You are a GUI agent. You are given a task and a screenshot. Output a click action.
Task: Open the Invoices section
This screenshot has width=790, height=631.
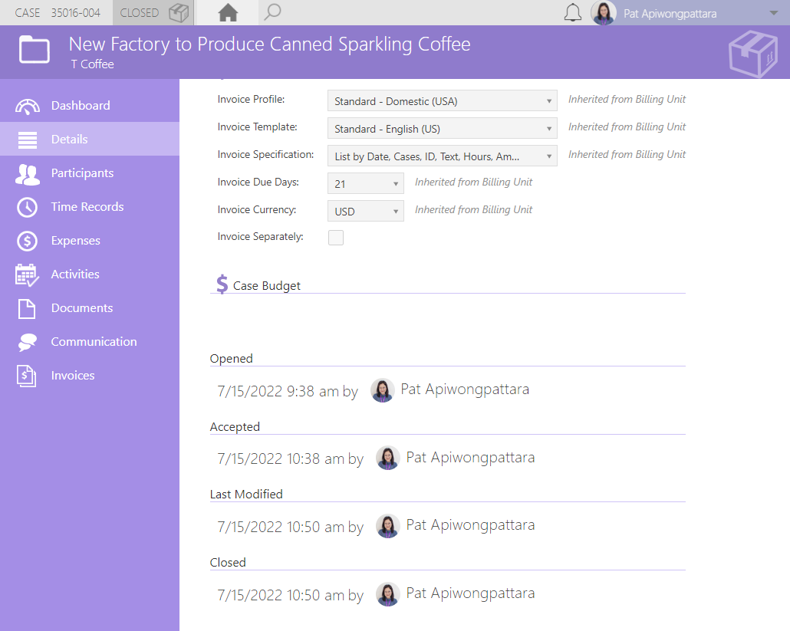point(90,375)
